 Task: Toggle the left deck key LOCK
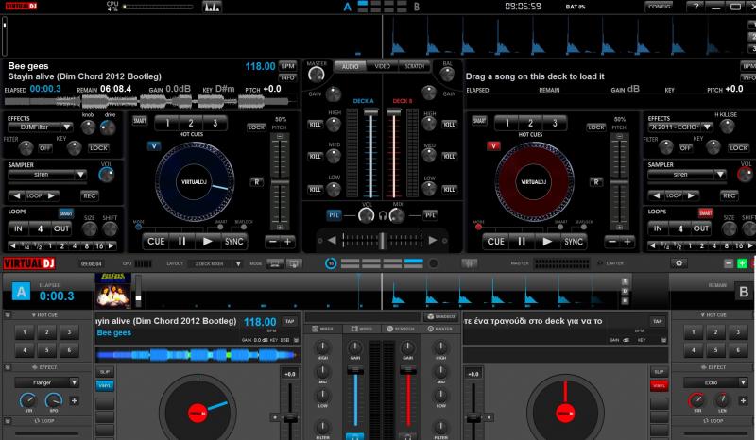tap(98, 148)
